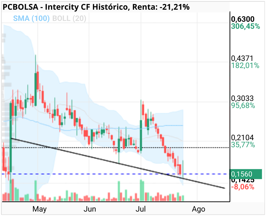Screen dimensions: 266x216
Task: Click the blue dashed current price line
Action: tap(115, 174)
